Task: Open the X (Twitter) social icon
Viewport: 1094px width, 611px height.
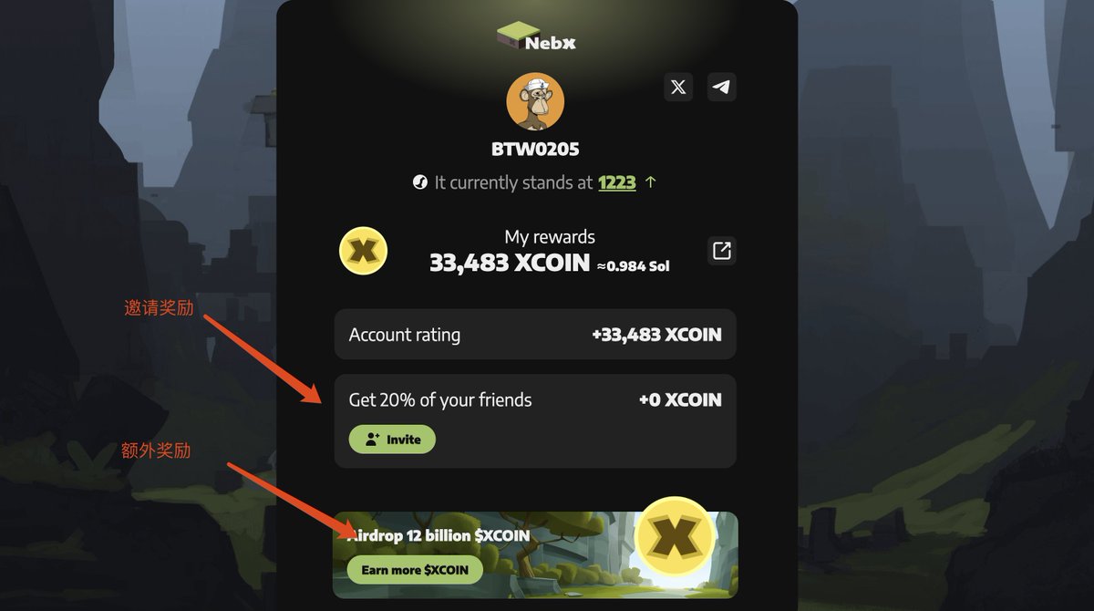Action: (x=678, y=88)
